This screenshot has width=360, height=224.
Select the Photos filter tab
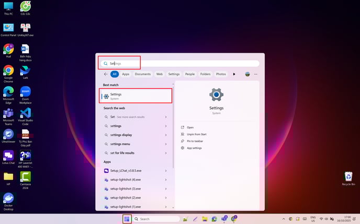point(221,74)
